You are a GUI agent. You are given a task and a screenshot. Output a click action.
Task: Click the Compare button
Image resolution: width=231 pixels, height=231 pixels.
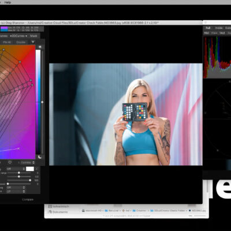[28, 199]
